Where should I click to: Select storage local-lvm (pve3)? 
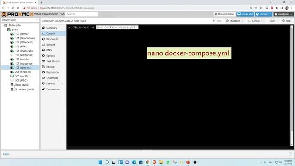(x=24, y=89)
